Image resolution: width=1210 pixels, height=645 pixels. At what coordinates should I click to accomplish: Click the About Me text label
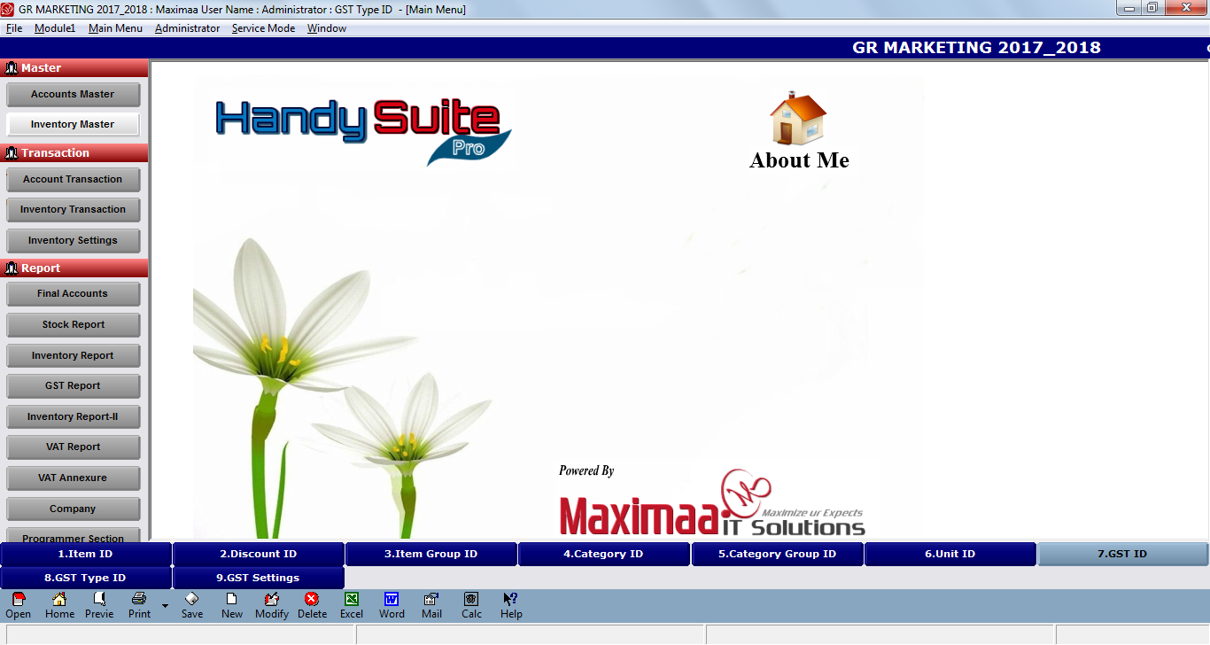[799, 160]
